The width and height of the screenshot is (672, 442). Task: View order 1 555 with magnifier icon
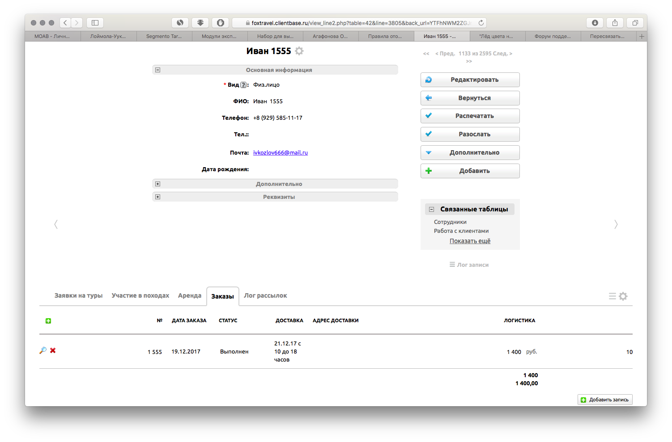(43, 350)
